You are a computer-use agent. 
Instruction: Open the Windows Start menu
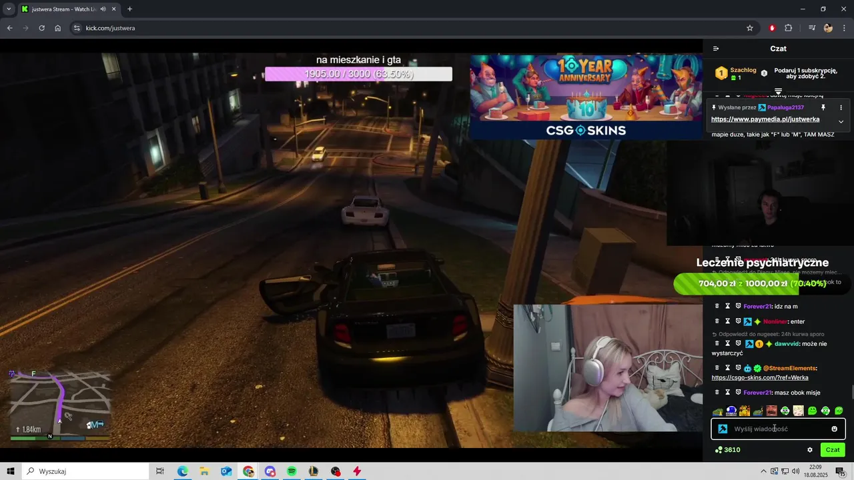pyautogui.click(x=11, y=471)
